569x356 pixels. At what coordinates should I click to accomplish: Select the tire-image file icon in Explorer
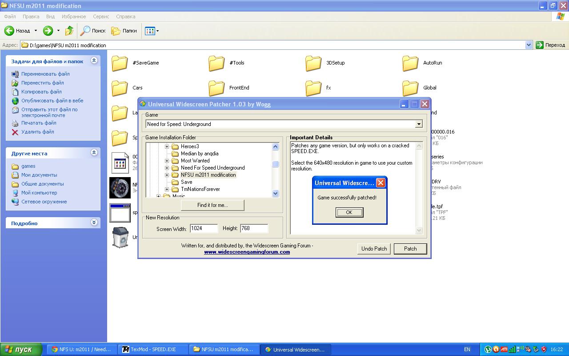pyautogui.click(x=120, y=188)
